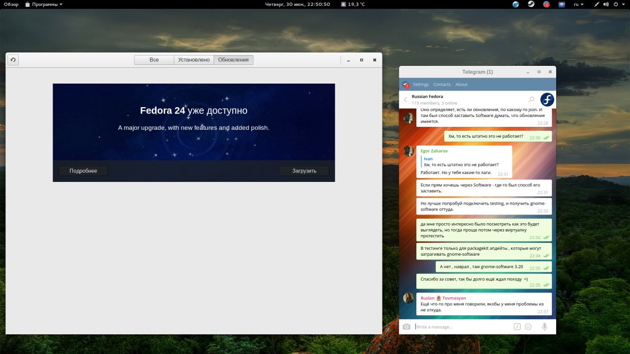Screen dimensions: 630x354
Task: Open bot commands slash icon
Action: (x=517, y=326)
